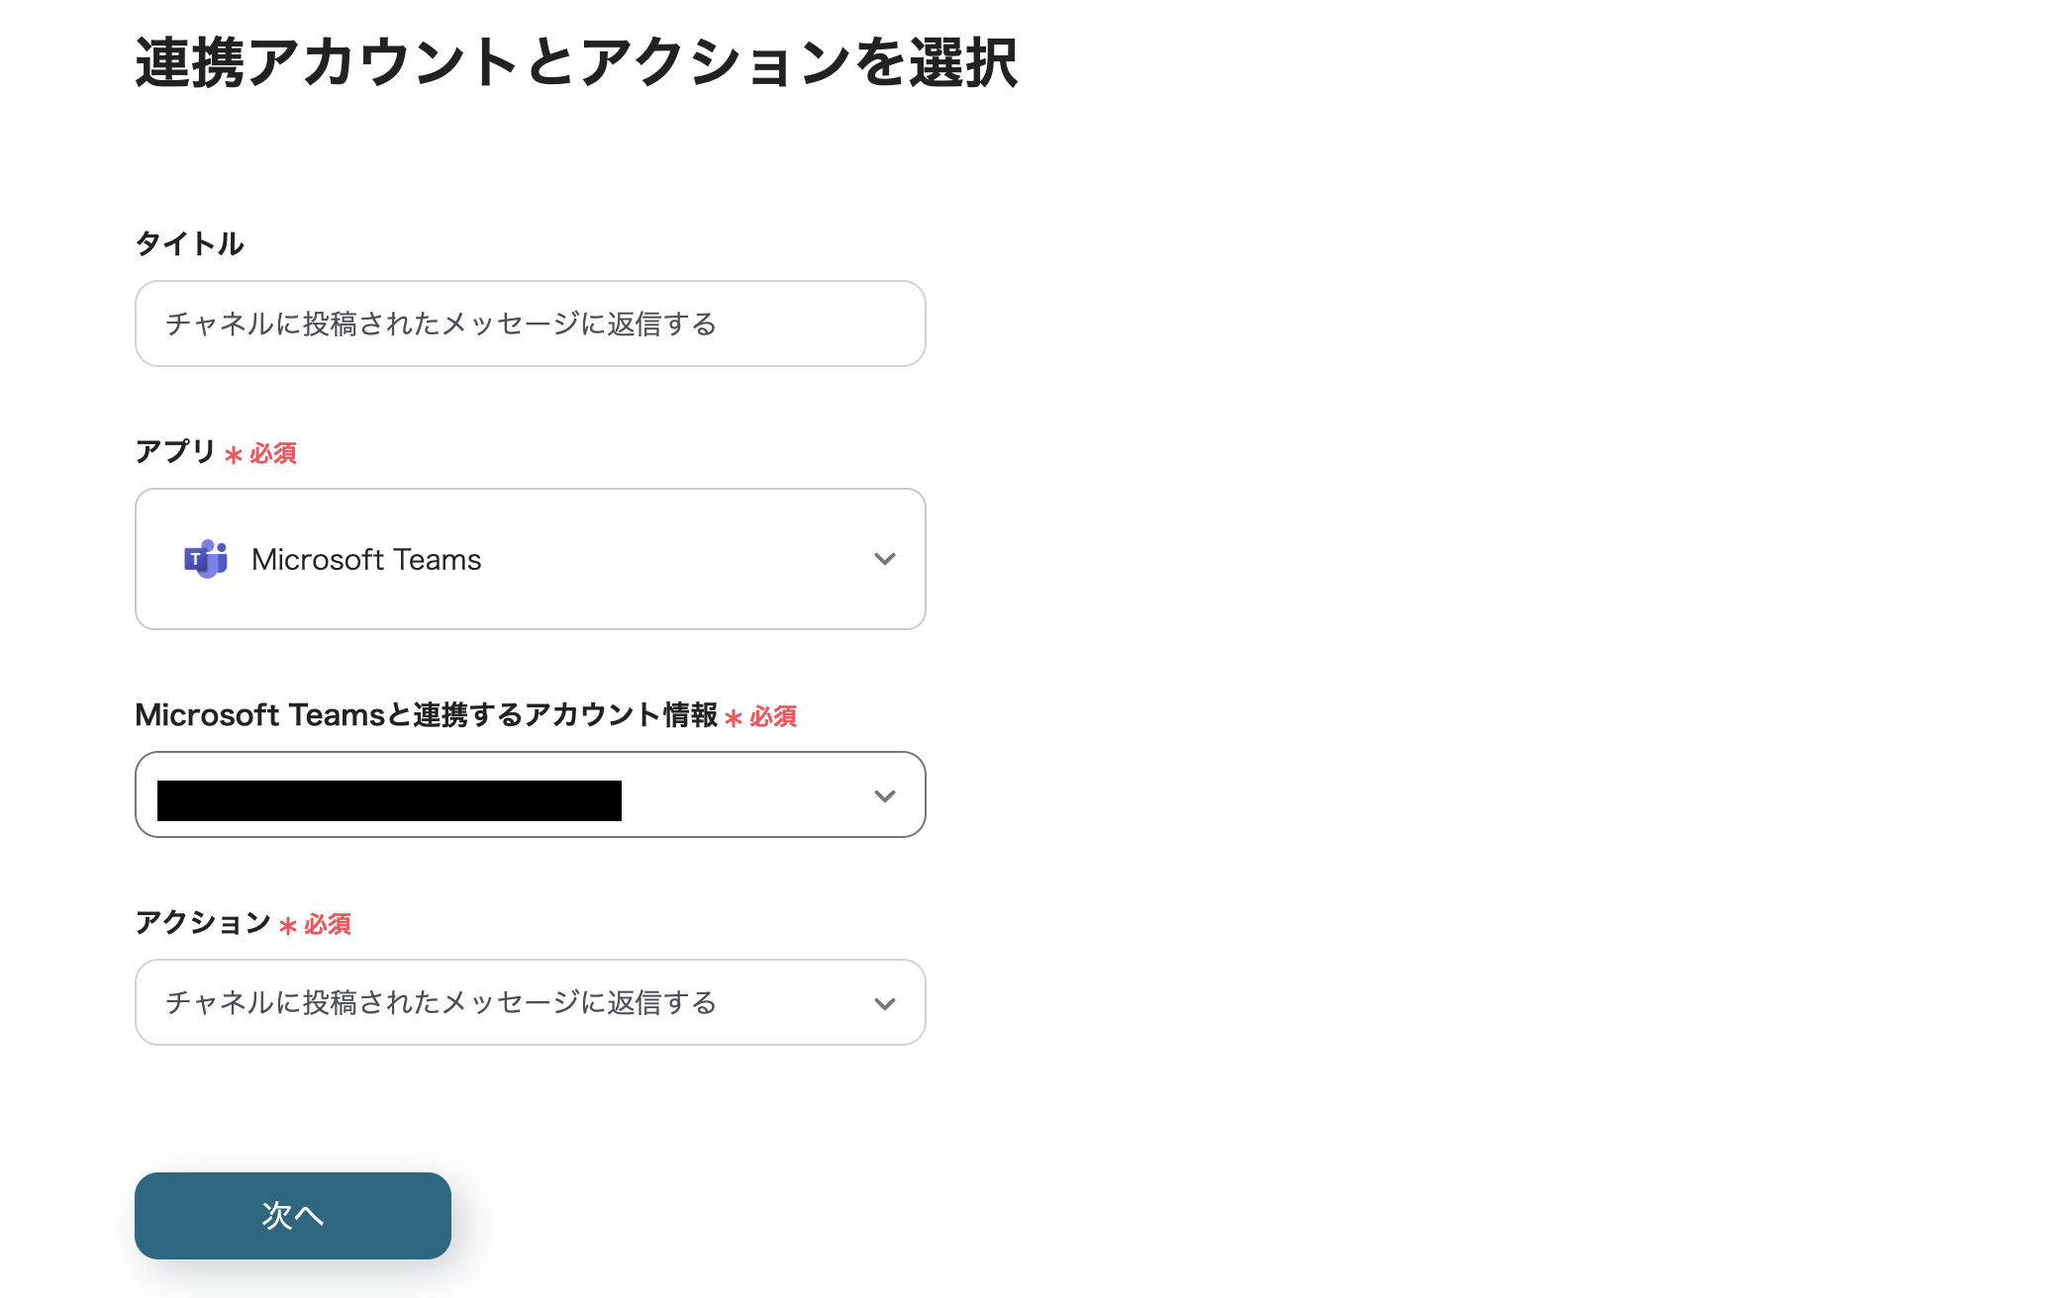Click the アクション section label
Viewport: 2069px width, 1298px height.
pos(205,924)
